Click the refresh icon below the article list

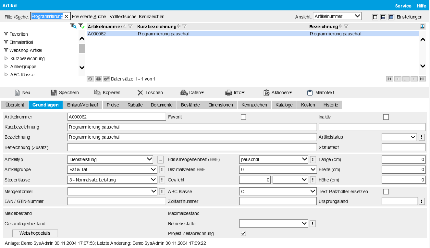pos(90,79)
